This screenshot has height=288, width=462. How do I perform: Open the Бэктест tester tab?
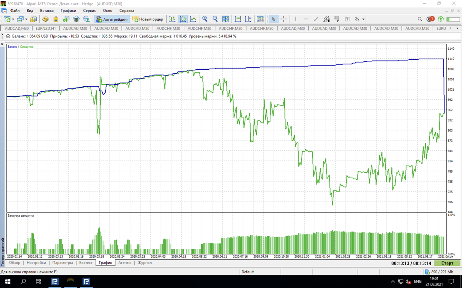tap(86, 263)
